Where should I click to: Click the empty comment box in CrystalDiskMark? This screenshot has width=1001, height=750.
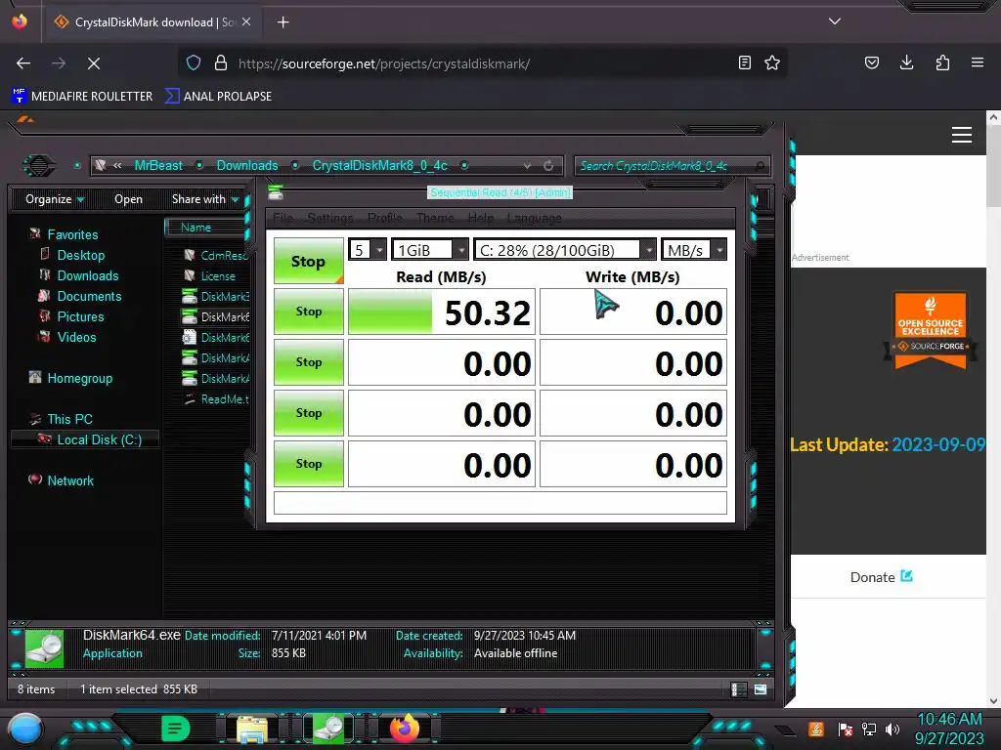tap(500, 503)
